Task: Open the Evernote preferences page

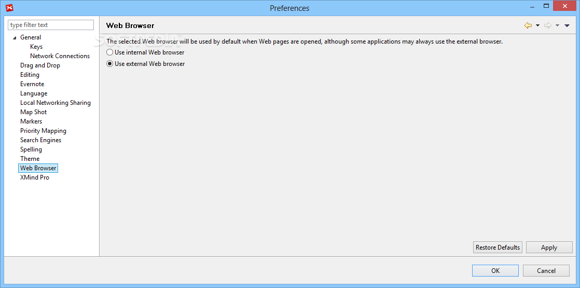Action: (x=32, y=84)
